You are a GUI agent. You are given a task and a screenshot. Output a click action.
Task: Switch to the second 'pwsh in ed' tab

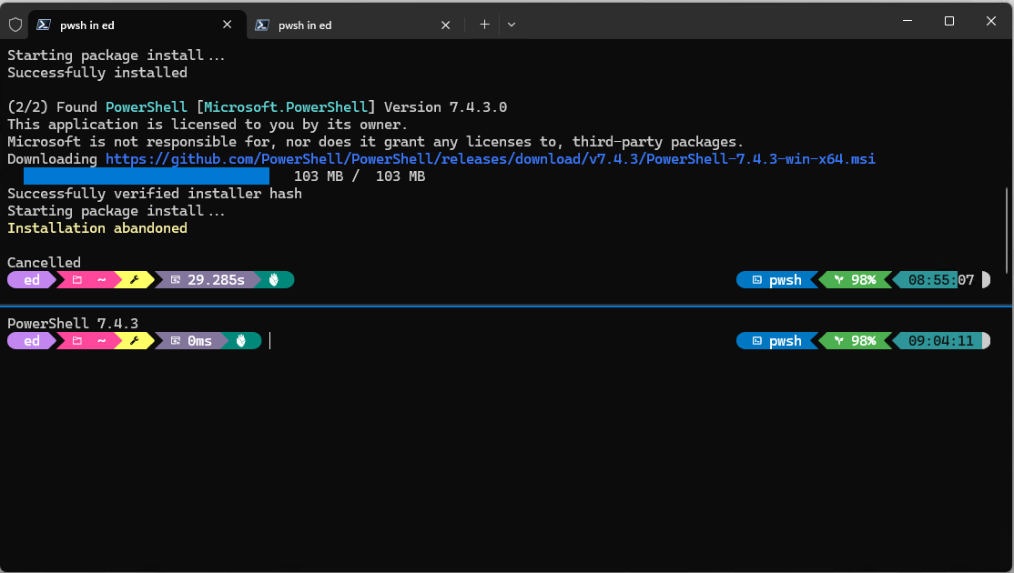(355, 25)
